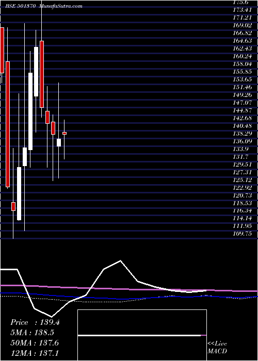Click the 166.82 price axis label
The image size is (258, 361).
coord(243,33)
